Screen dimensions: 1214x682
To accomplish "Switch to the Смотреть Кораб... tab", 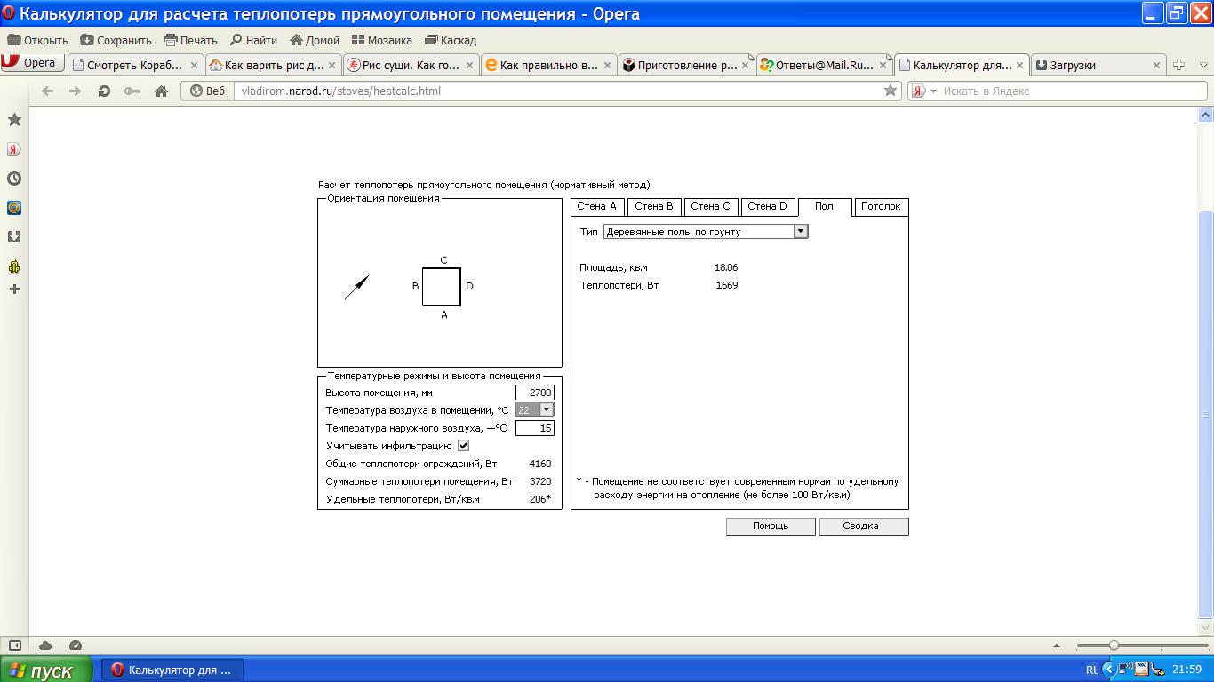I will pyautogui.click(x=135, y=65).
